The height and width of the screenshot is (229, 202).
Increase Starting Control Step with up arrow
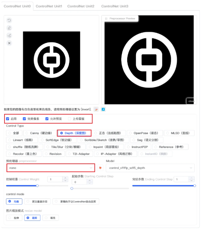coord(90,181)
